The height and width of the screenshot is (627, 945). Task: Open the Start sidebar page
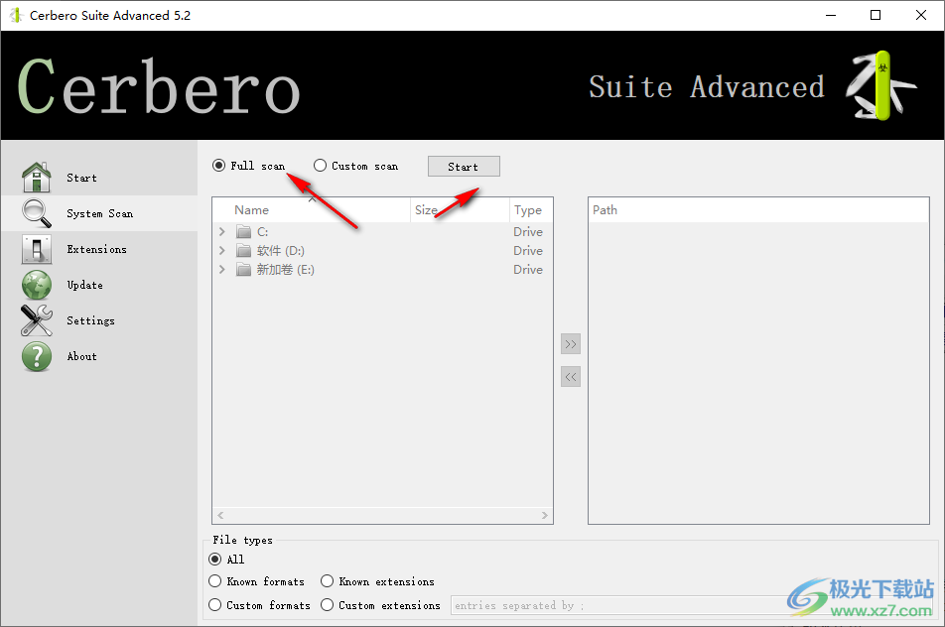click(x=99, y=178)
